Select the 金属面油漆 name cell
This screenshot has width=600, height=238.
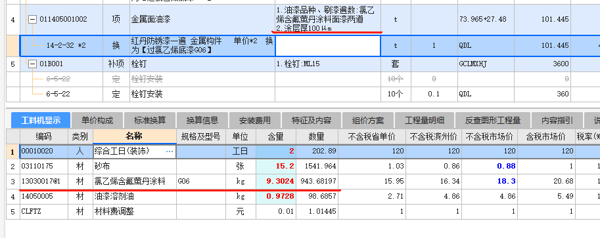pos(202,19)
